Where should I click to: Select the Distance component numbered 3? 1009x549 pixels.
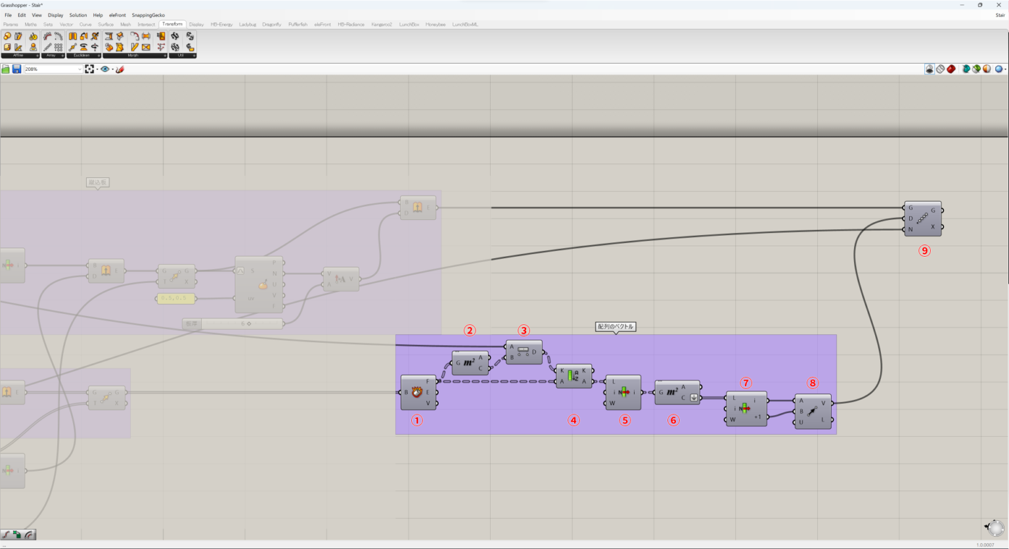pos(524,352)
